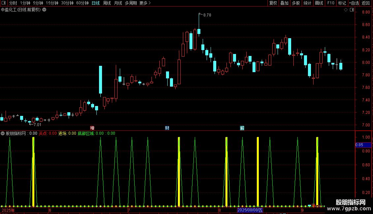Click the 增 event marker

click(92, 128)
